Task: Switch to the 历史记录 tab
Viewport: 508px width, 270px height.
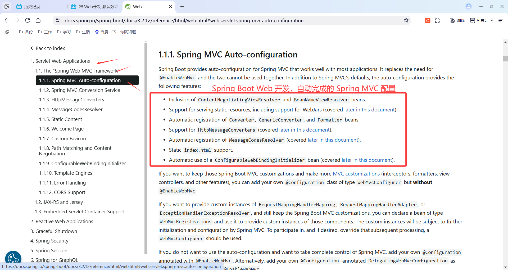Action: pos(32,7)
